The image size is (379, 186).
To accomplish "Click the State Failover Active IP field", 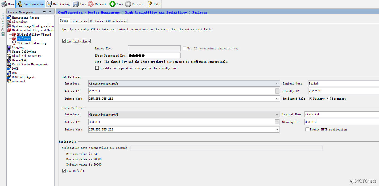I will click(182, 122).
